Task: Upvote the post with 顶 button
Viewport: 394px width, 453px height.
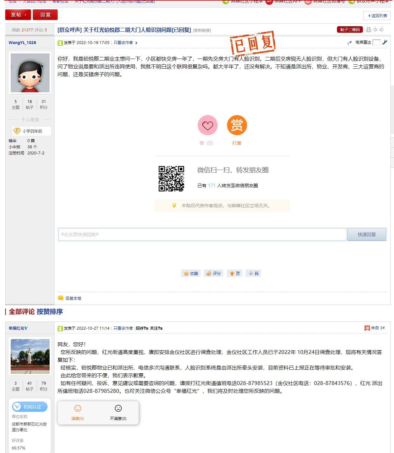Action: [235, 273]
